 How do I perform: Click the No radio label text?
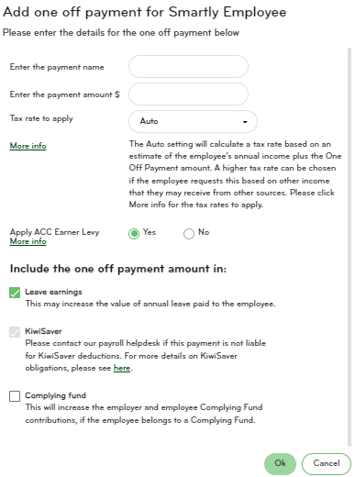(x=204, y=232)
